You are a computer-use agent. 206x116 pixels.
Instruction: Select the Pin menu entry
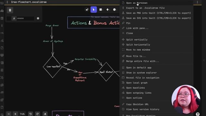coord(156,23)
